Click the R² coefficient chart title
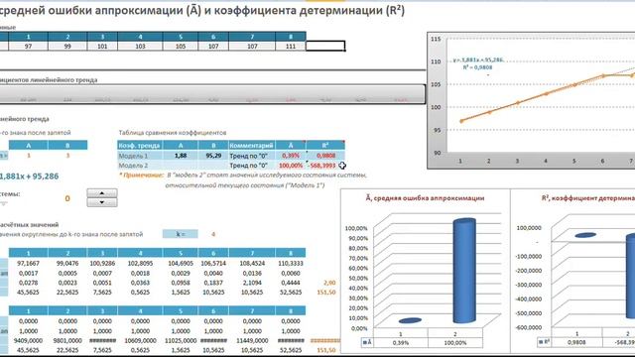 [x=588, y=198]
